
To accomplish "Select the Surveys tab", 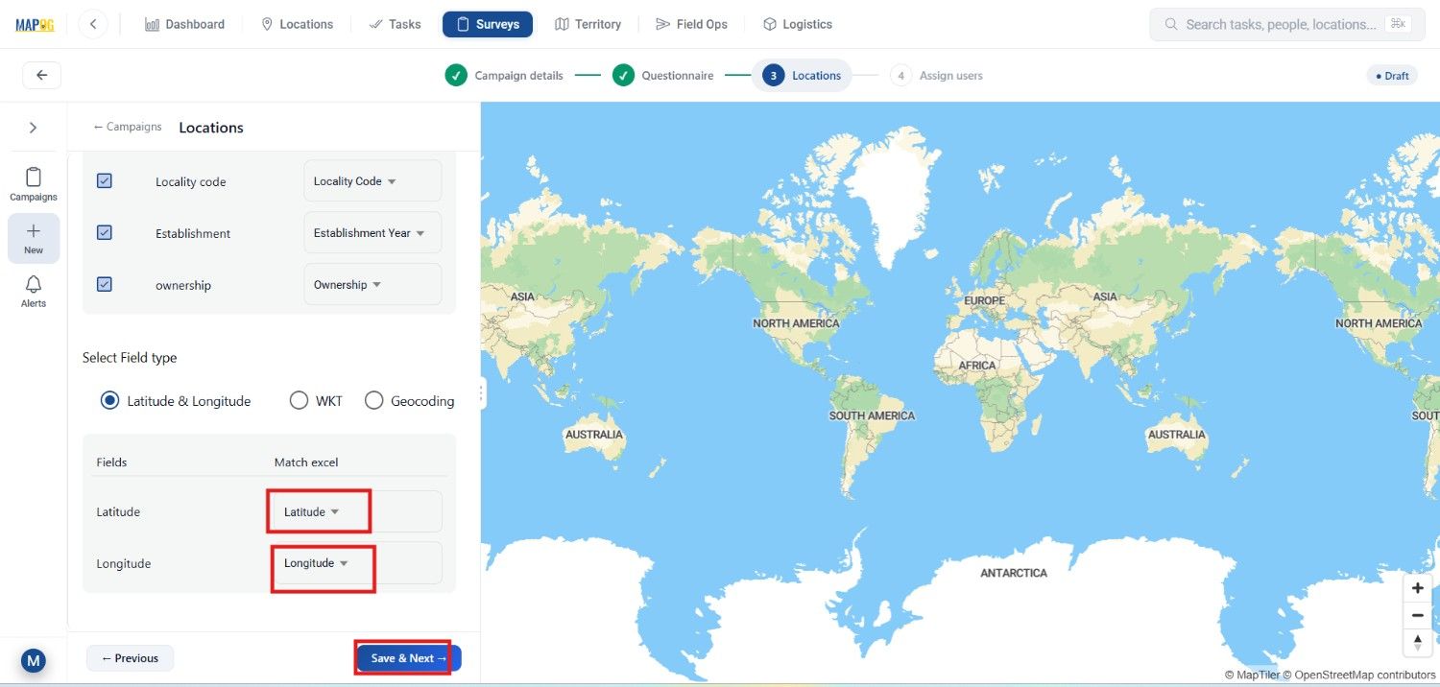I will [x=488, y=24].
